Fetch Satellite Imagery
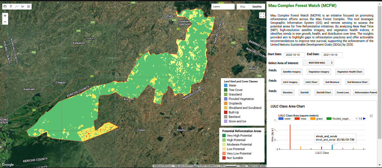The height and width of the screenshot is (168, 382). (x=292, y=72)
